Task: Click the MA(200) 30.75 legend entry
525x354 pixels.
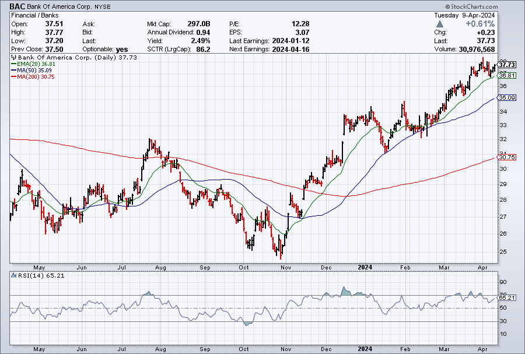Action: coord(33,76)
